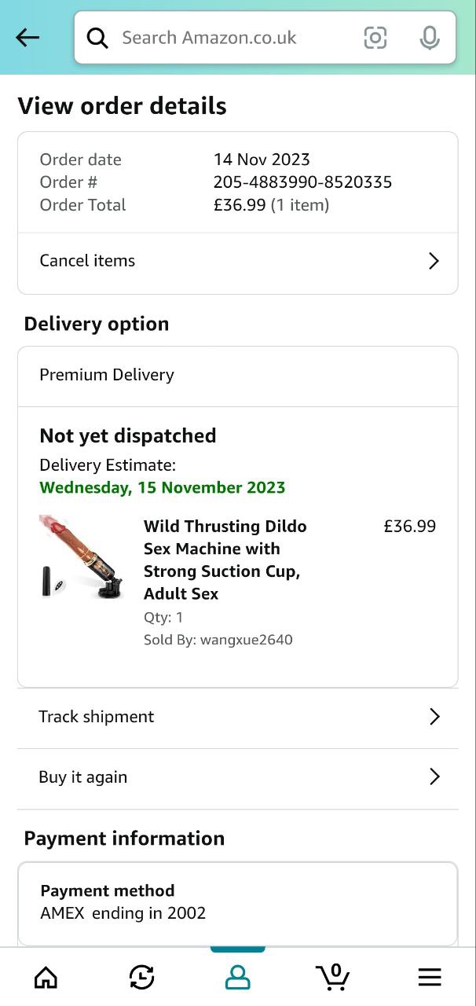
Task: Tap the search magnifier icon
Action: [97, 38]
